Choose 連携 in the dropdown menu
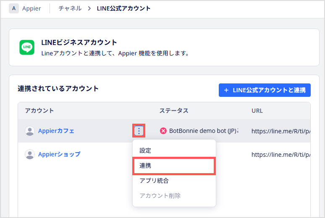325x218 pixels. point(174,166)
